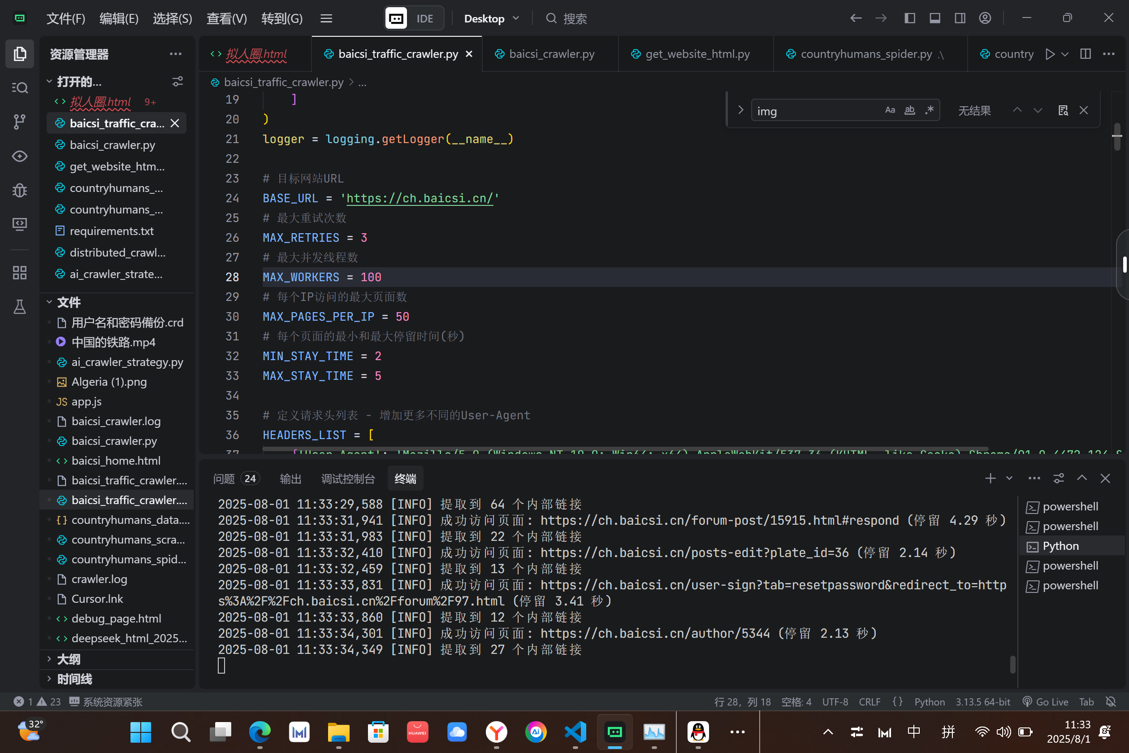This screenshot has width=1129, height=753.
Task: Go forward with the navigation arrow
Action: point(881,18)
